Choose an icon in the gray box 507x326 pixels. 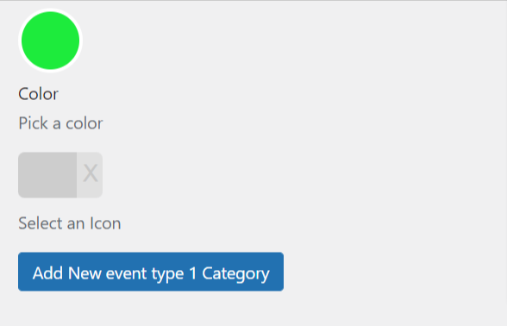pos(47,175)
